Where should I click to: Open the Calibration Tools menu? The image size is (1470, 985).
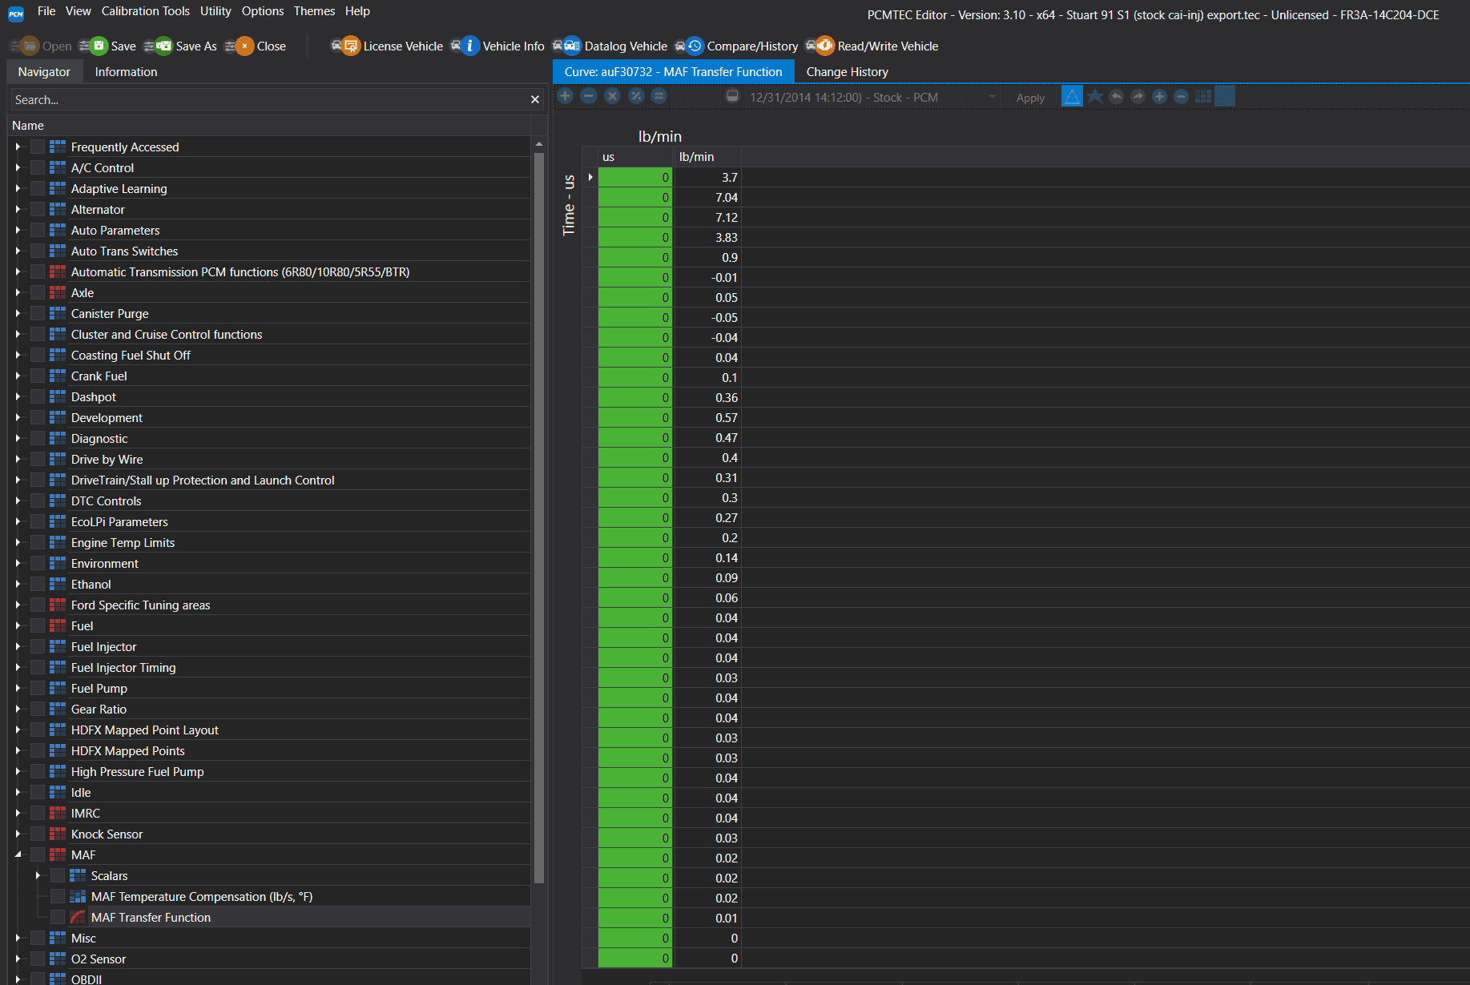(x=145, y=11)
